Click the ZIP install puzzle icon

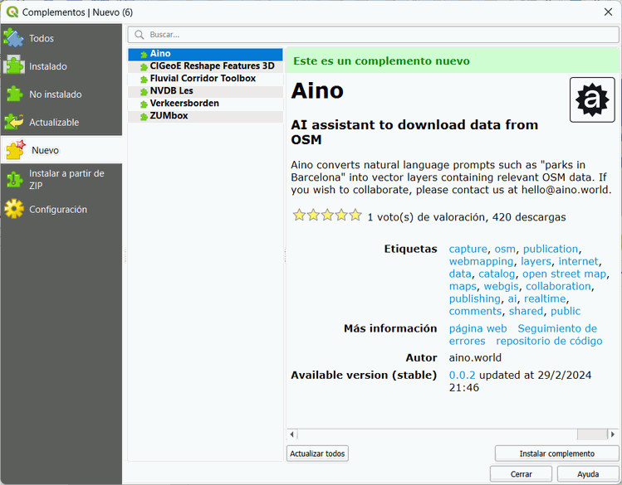14,180
